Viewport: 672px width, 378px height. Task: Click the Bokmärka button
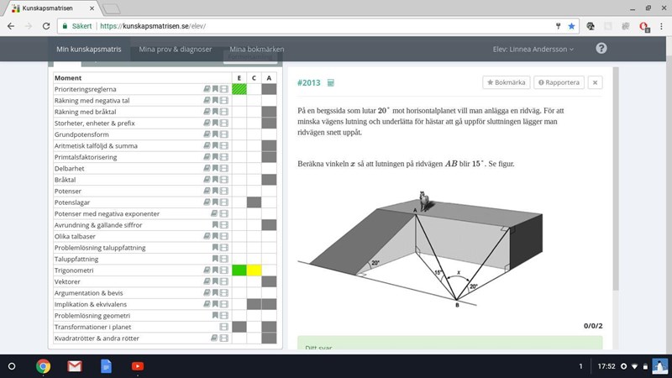(506, 82)
